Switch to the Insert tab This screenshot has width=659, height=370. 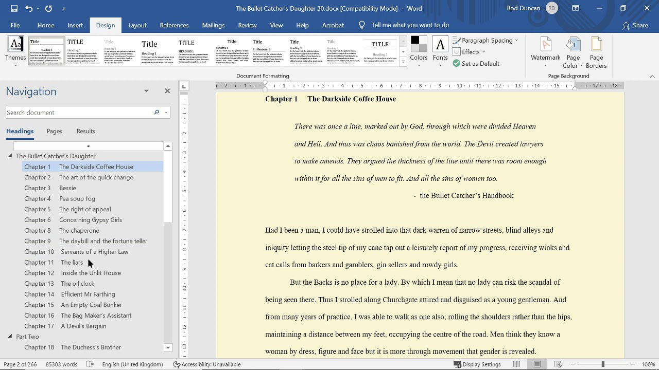75,25
